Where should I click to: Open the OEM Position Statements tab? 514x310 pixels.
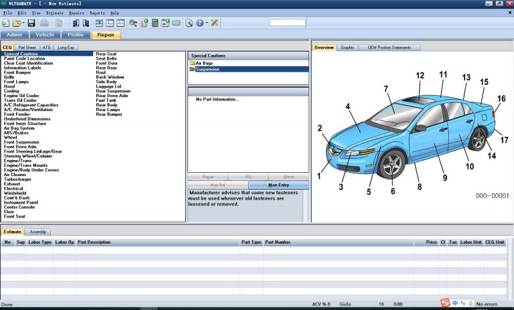[390, 48]
